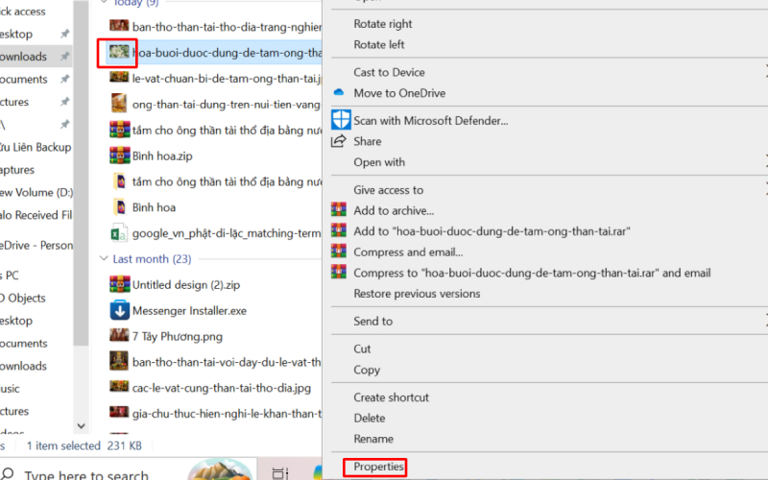The height and width of the screenshot is (480, 768).
Task: Select the Messenger Installer.exe file icon
Action: pos(120,311)
